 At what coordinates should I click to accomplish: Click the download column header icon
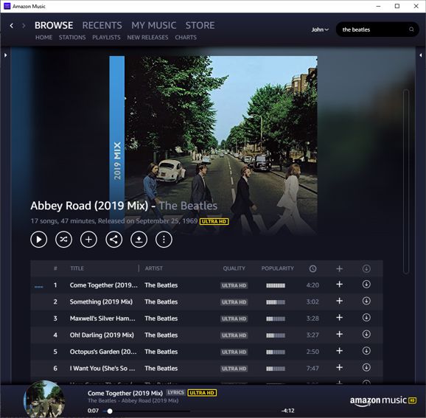(x=366, y=269)
